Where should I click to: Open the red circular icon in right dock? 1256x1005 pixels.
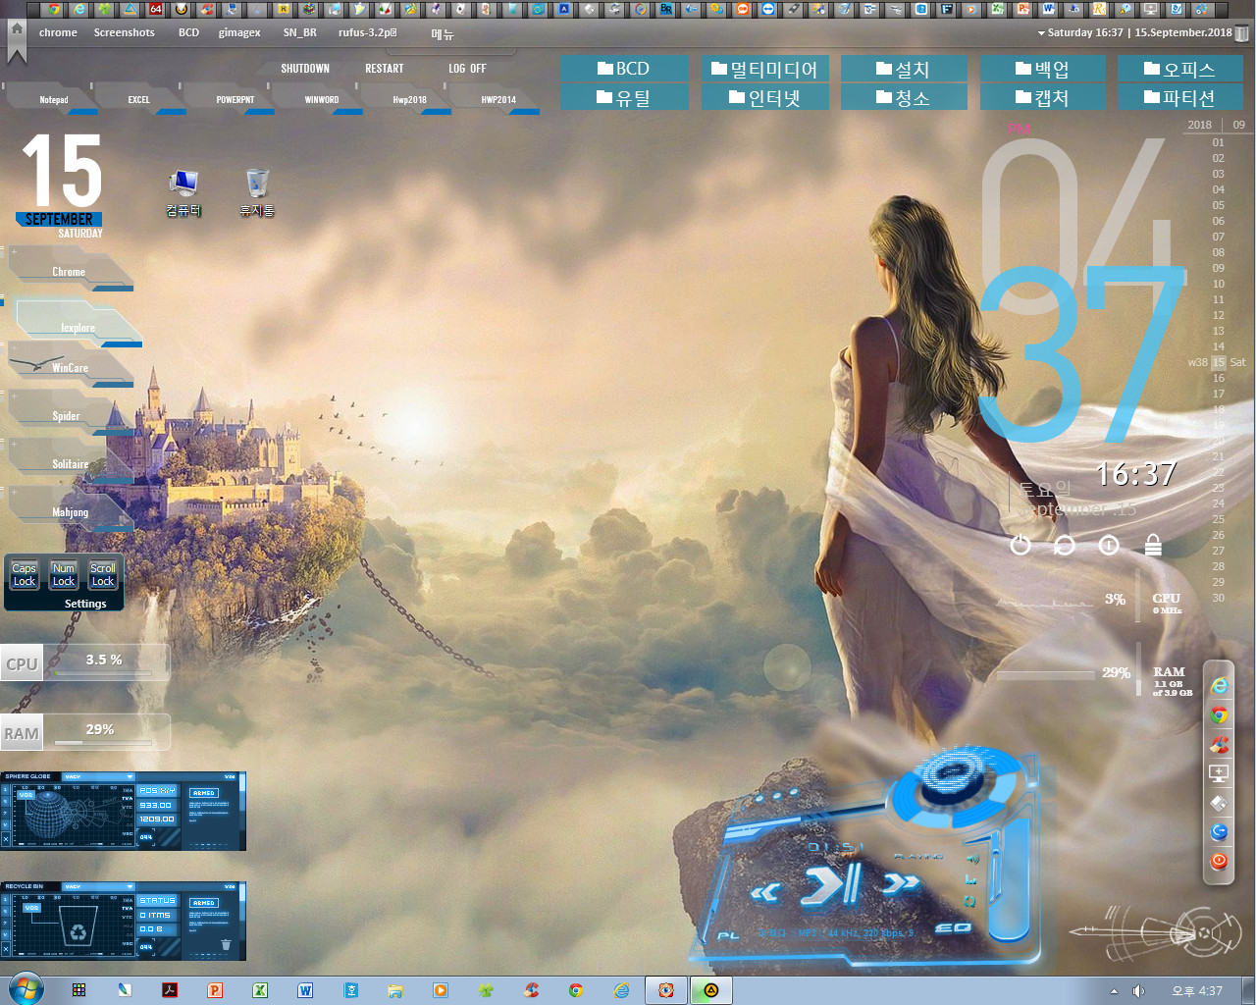[x=1219, y=861]
